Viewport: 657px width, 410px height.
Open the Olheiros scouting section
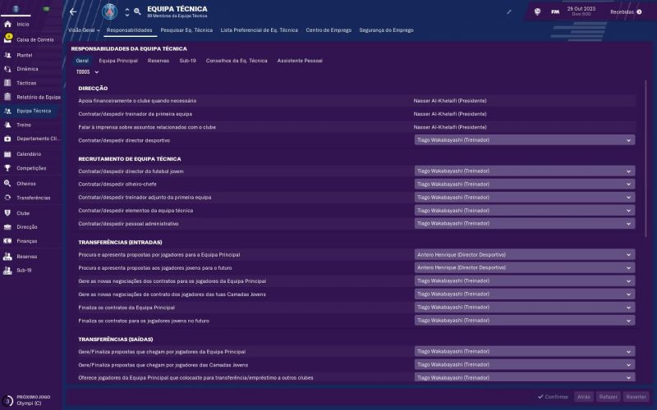click(x=7, y=184)
